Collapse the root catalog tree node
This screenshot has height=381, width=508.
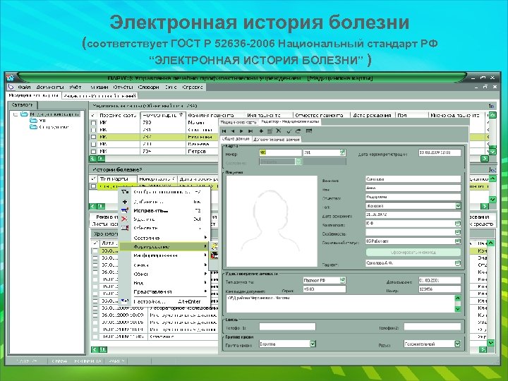15,114
